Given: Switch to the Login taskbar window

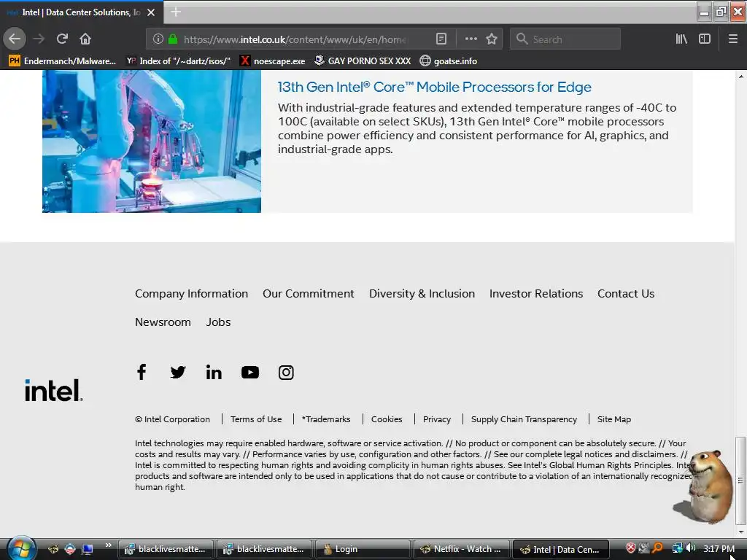Looking at the screenshot, I should pos(363,549).
